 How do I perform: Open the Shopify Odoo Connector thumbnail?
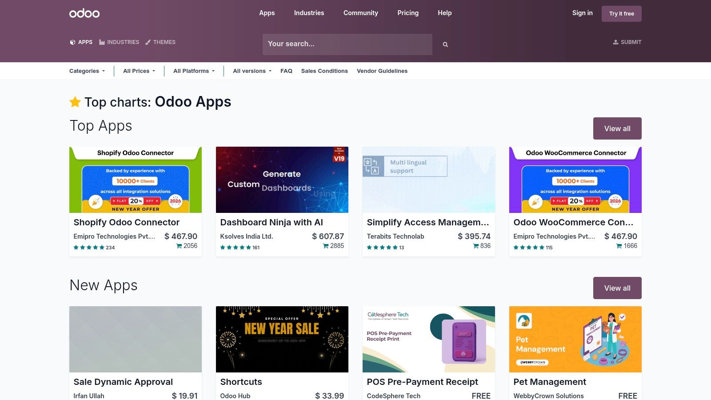[135, 180]
